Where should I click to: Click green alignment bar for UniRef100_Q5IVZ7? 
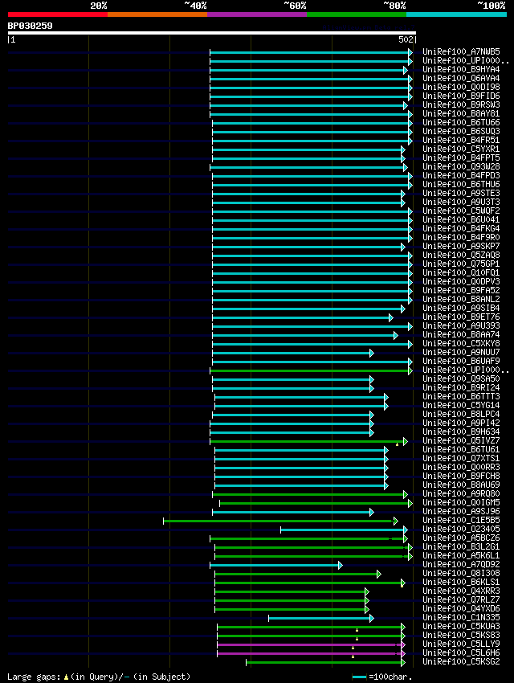tap(309, 441)
